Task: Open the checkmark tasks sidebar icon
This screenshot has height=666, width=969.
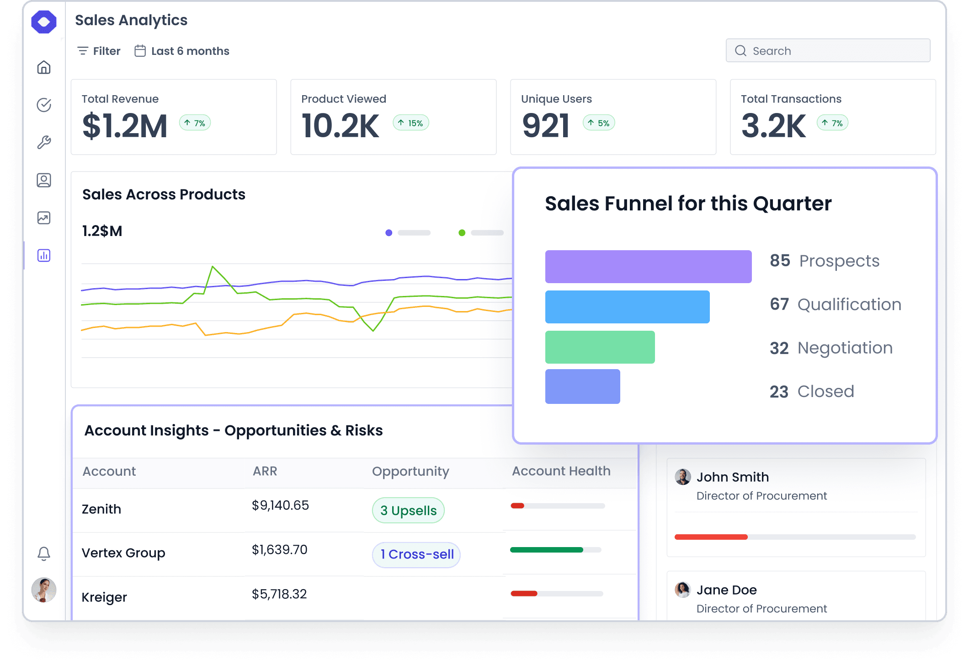Action: coord(44,105)
